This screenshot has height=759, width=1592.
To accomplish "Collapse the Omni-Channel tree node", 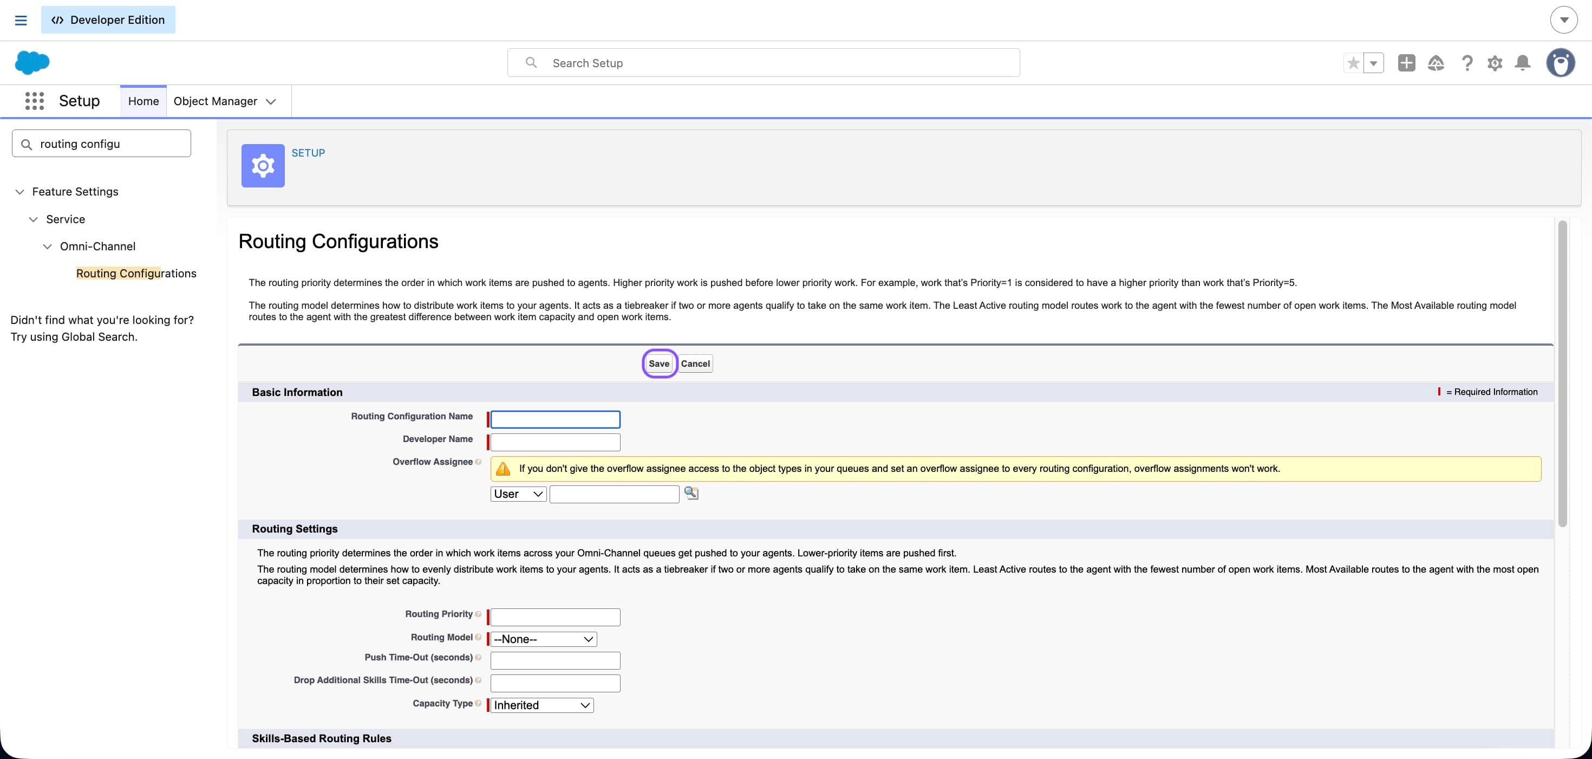I will coord(47,246).
